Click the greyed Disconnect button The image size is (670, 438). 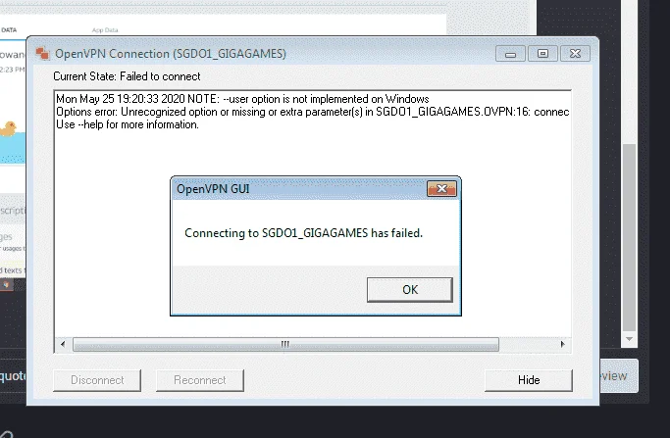(x=97, y=380)
